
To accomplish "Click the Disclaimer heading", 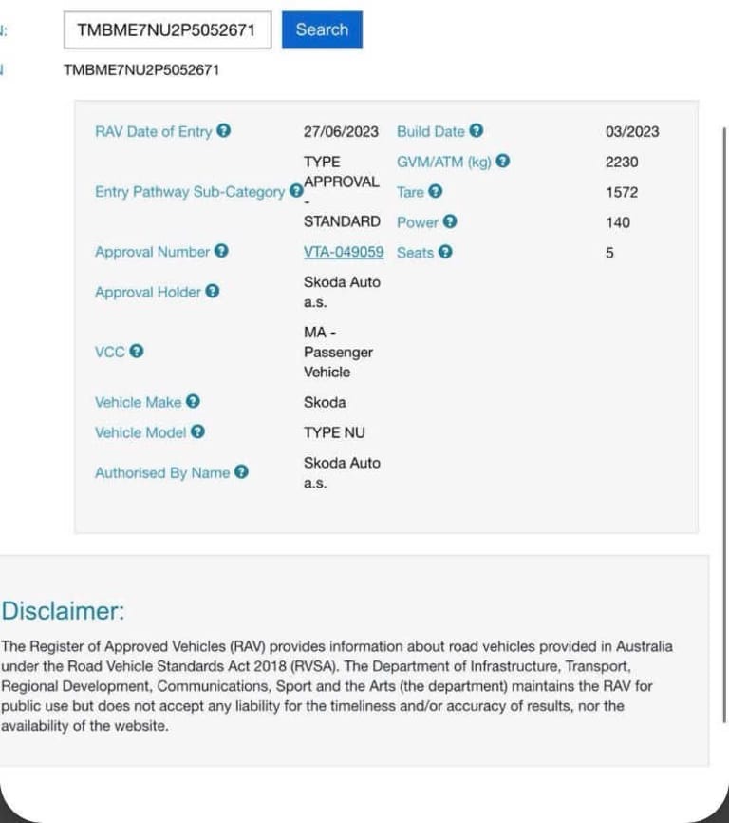I will coord(63,611).
